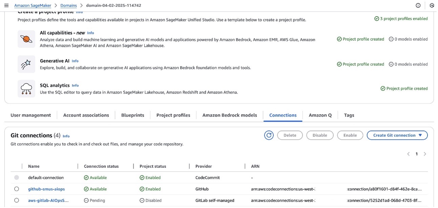The width and height of the screenshot is (438, 208).
Task: Click the Pending status icon for aws-gitlab connection
Action: point(86,201)
